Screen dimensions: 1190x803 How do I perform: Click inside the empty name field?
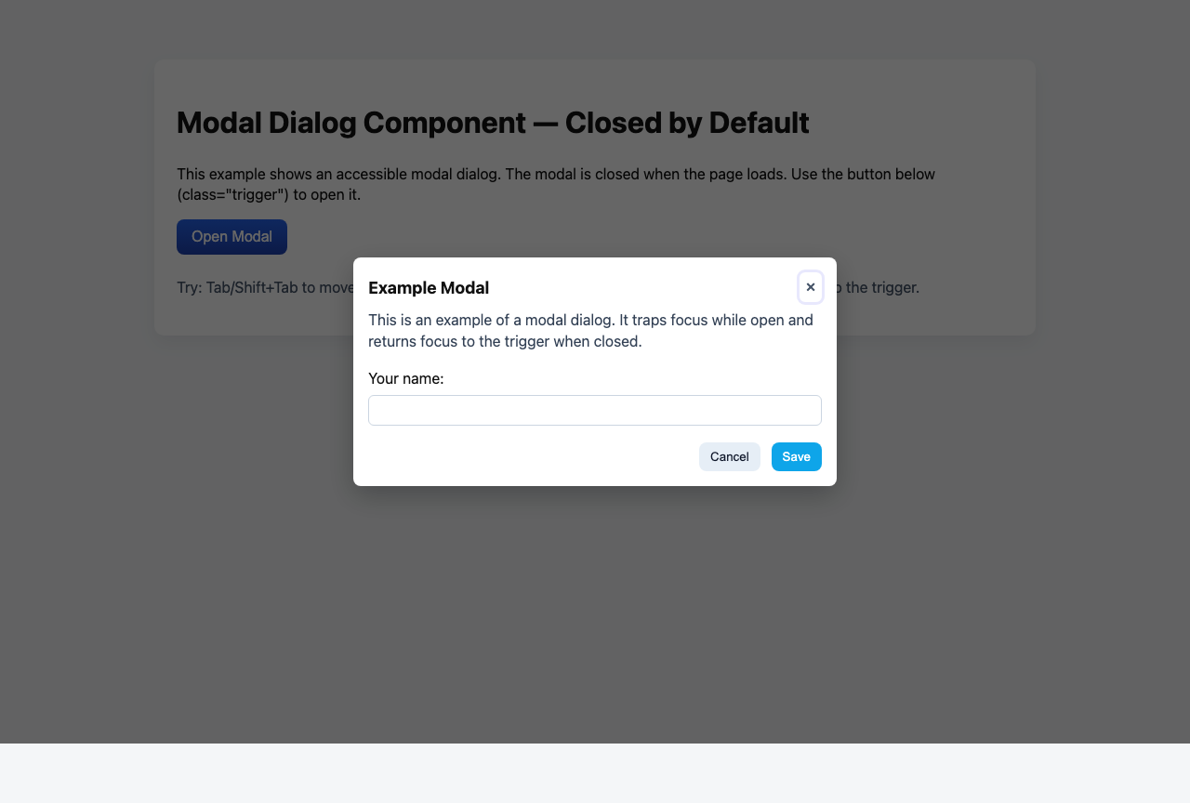(595, 410)
